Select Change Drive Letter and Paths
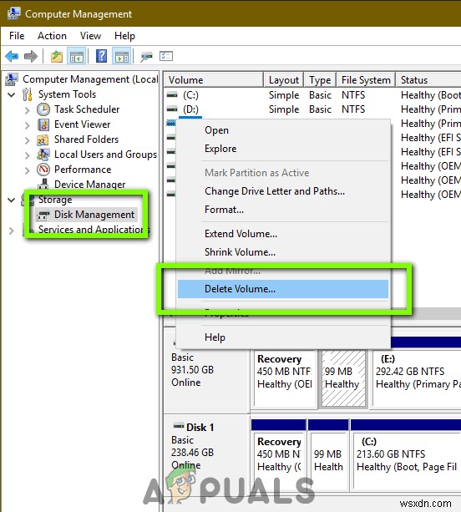The height and width of the screenshot is (512, 461). pyautogui.click(x=283, y=191)
